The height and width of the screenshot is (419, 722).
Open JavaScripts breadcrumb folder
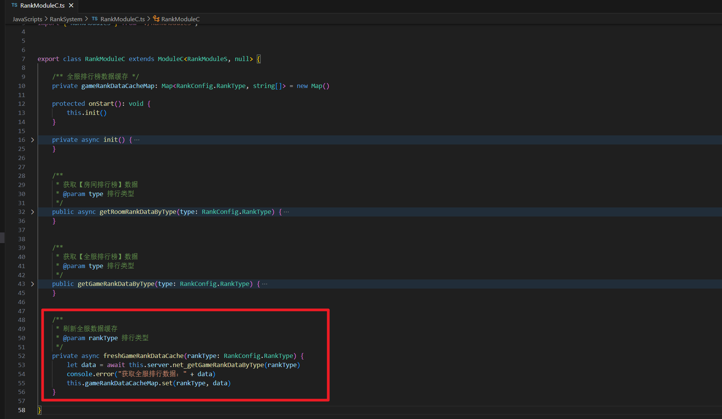pyautogui.click(x=27, y=19)
